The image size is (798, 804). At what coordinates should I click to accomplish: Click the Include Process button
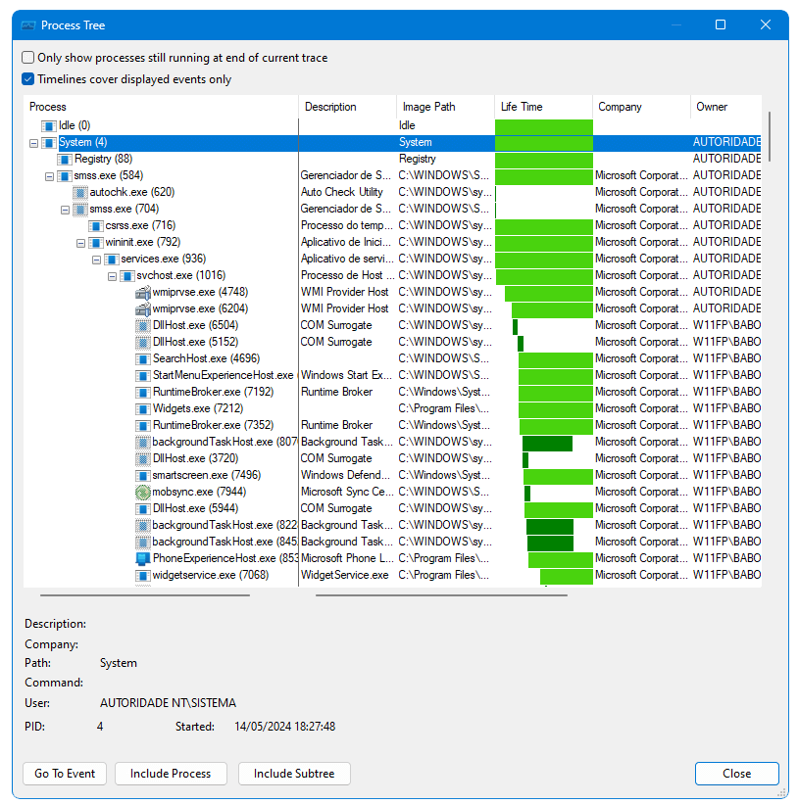click(x=171, y=774)
